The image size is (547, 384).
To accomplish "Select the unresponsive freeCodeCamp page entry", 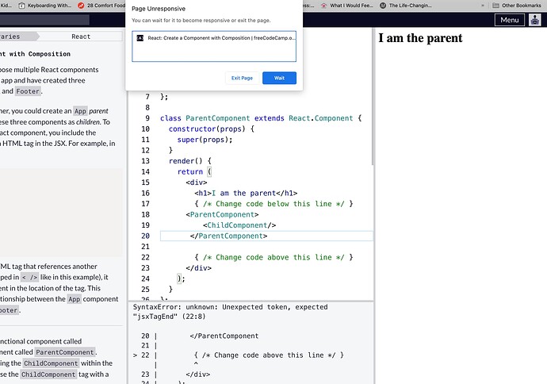I will (214, 38).
